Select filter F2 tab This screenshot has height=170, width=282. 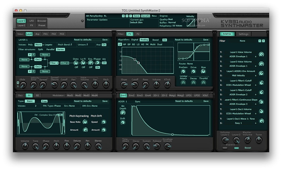click(x=138, y=34)
